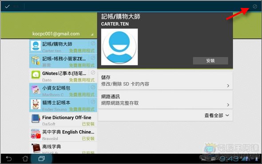Select the 小資女記帳包 app row
The width and height of the screenshot is (262, 164).
pyautogui.click(x=63, y=90)
